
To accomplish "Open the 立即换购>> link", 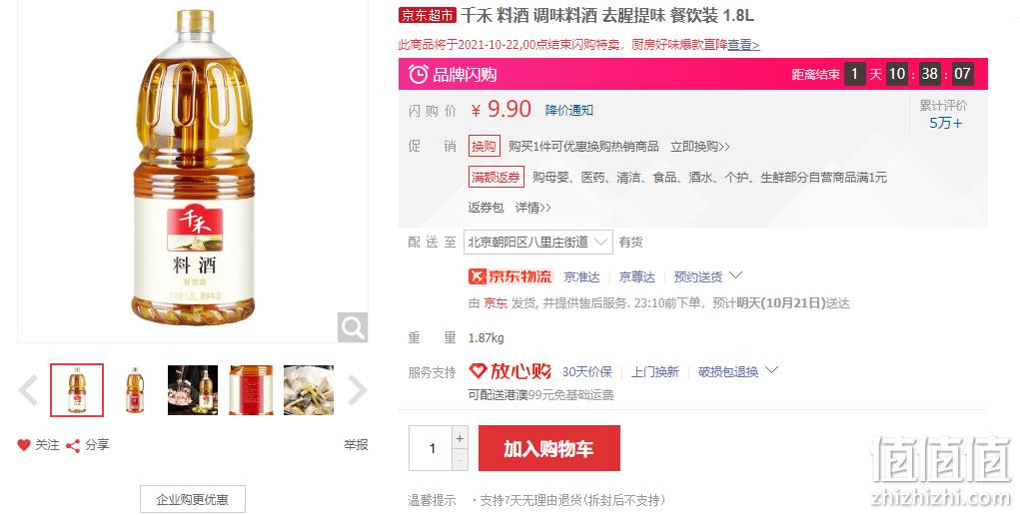I will click(x=700, y=147).
